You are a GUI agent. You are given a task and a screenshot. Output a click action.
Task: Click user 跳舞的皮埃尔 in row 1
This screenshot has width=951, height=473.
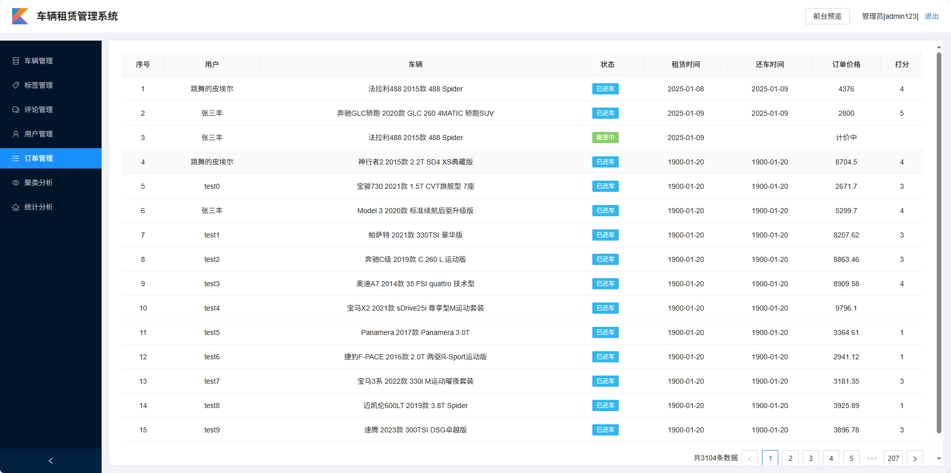point(212,89)
